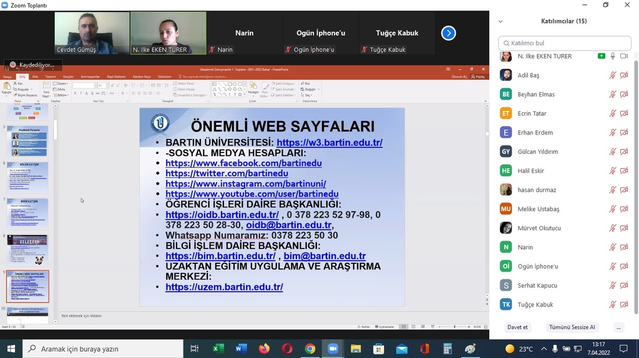This screenshot has height=358, width=639.
Task: Click participants list vertical scrollbar
Action: 636,187
